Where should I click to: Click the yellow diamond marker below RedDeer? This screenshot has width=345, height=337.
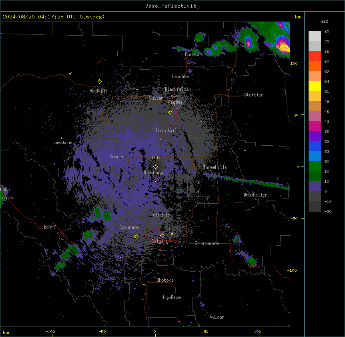click(x=170, y=112)
